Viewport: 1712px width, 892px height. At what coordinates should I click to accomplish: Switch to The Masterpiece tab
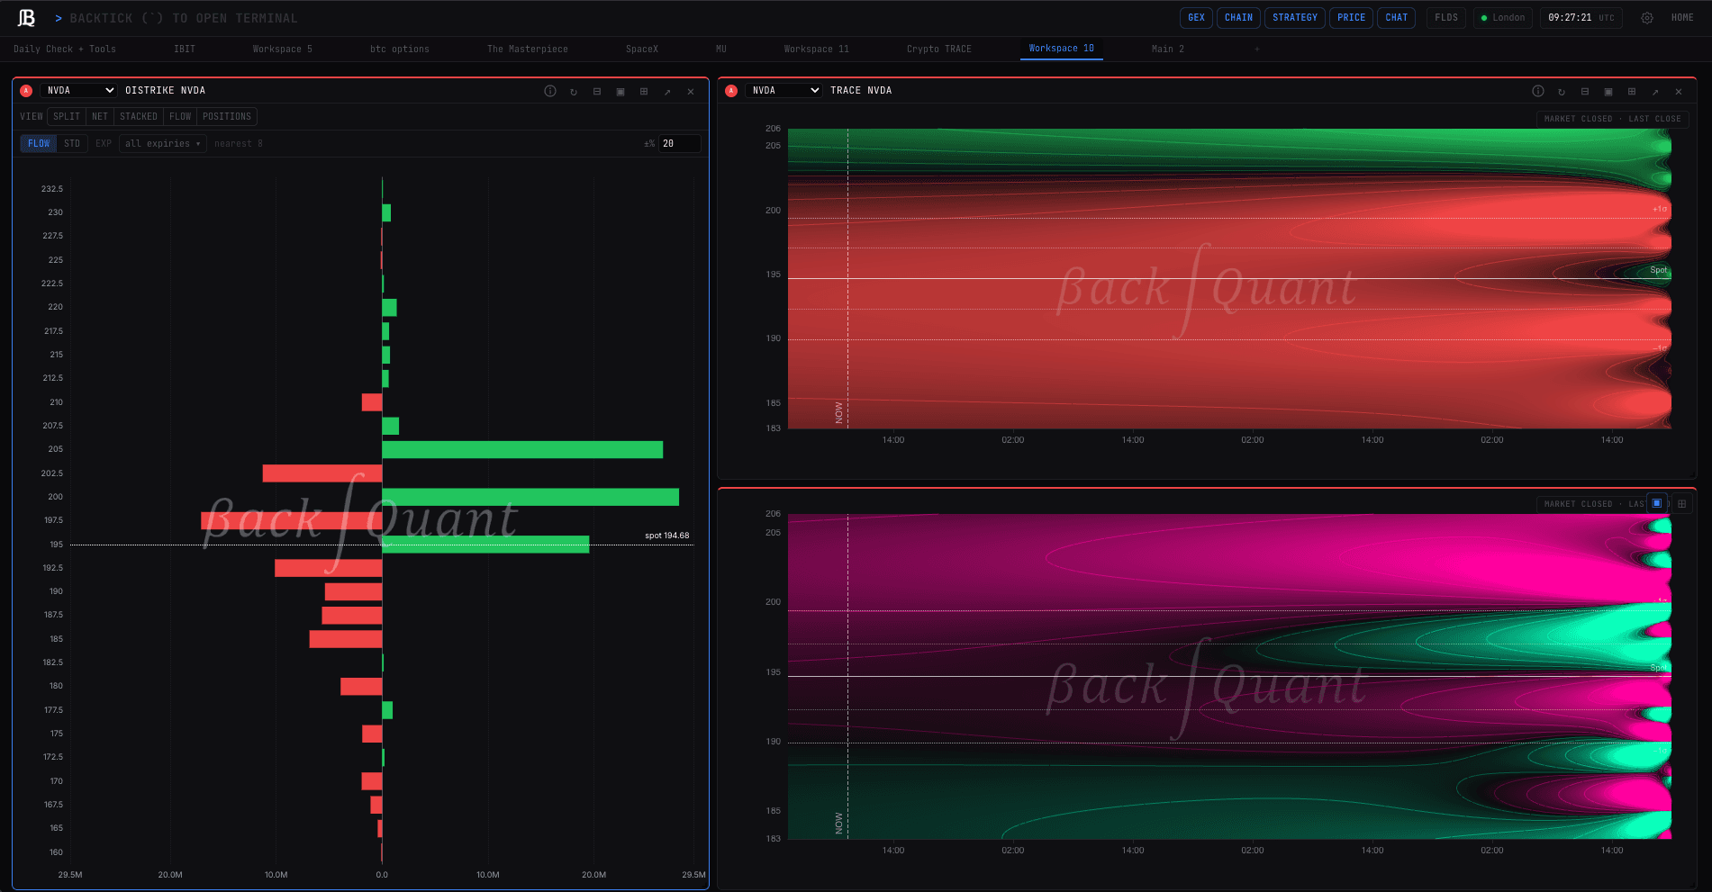(528, 50)
